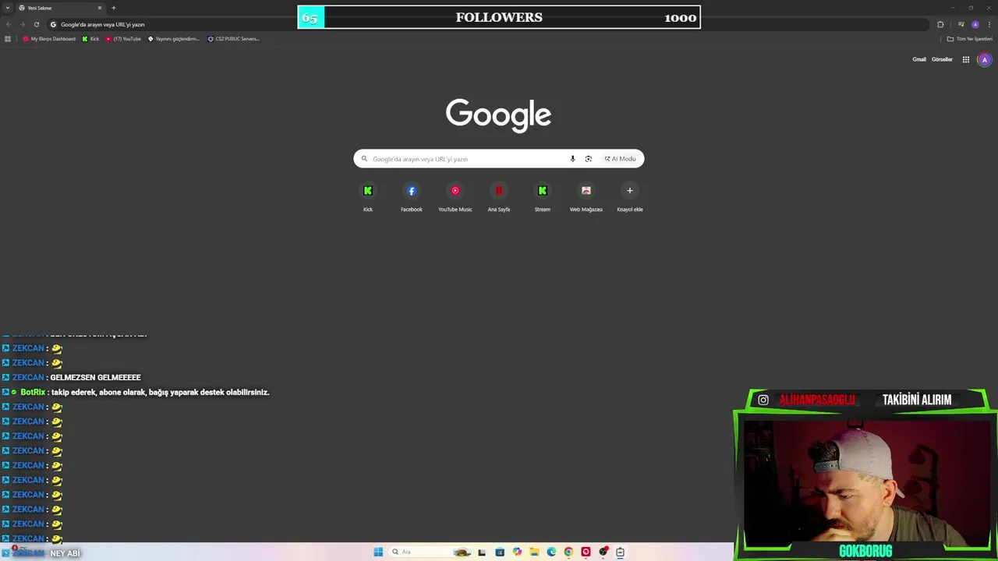Open the last highlighted taskbar app
Screen dimensions: 998x561
620,552
